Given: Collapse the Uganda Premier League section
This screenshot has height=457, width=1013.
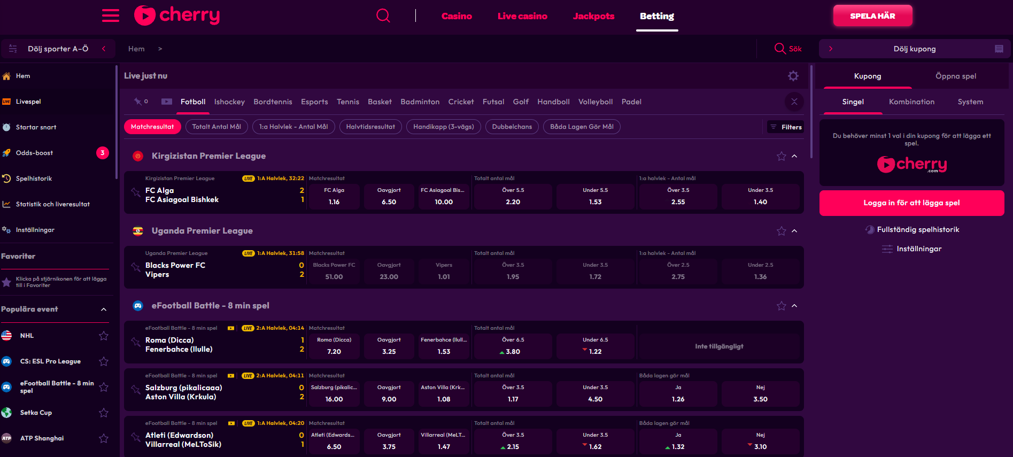Looking at the screenshot, I should coord(794,231).
